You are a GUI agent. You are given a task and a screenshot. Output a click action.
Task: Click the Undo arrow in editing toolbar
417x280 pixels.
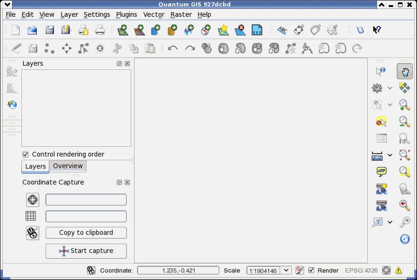173,48
